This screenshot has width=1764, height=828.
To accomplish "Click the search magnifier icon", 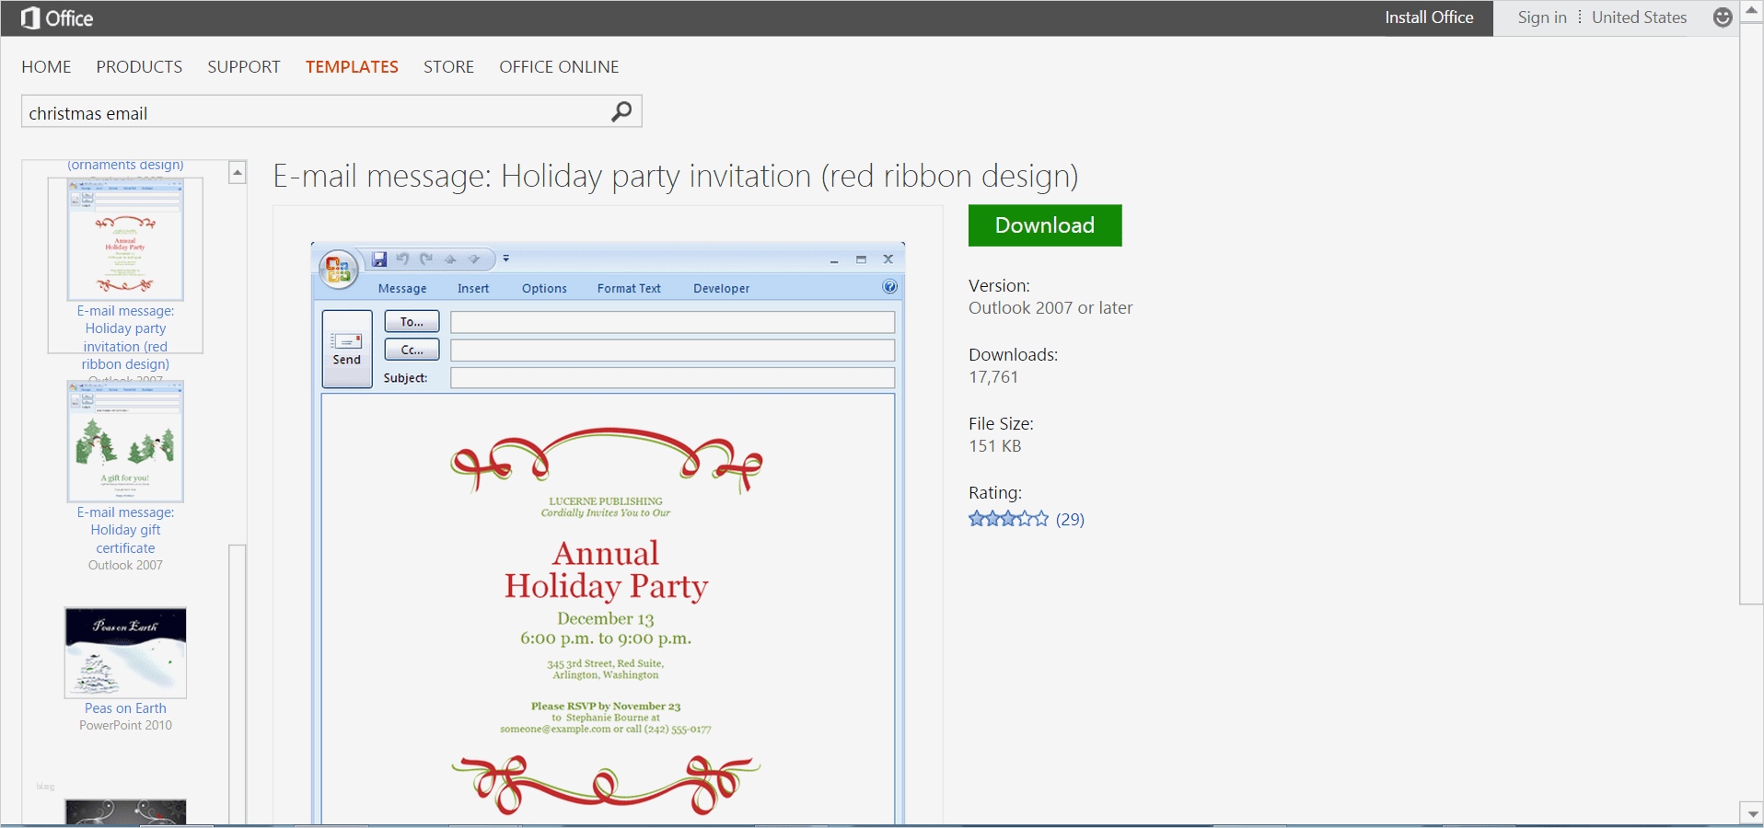I will tap(620, 111).
